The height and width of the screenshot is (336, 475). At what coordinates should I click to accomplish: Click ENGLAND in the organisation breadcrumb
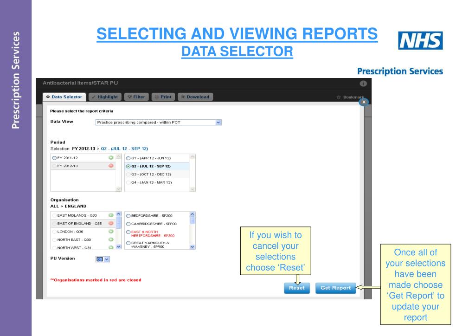tap(76, 207)
